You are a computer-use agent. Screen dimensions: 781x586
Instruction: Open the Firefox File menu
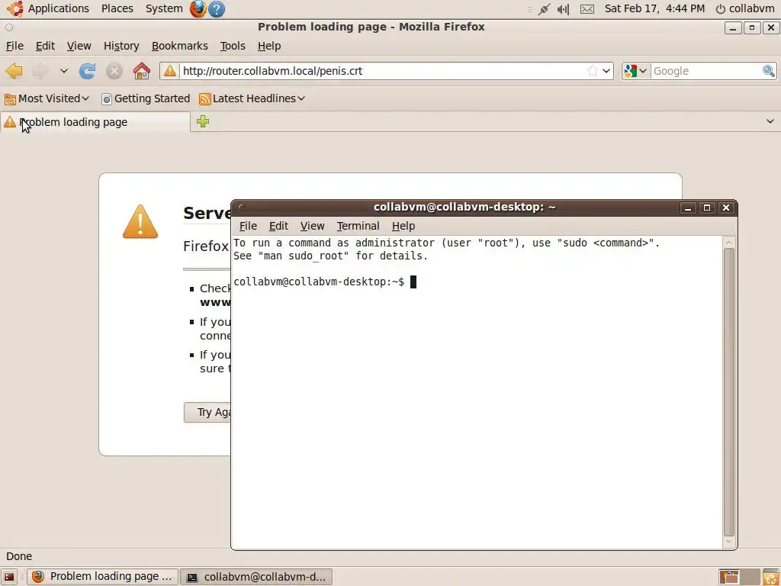[x=14, y=46]
